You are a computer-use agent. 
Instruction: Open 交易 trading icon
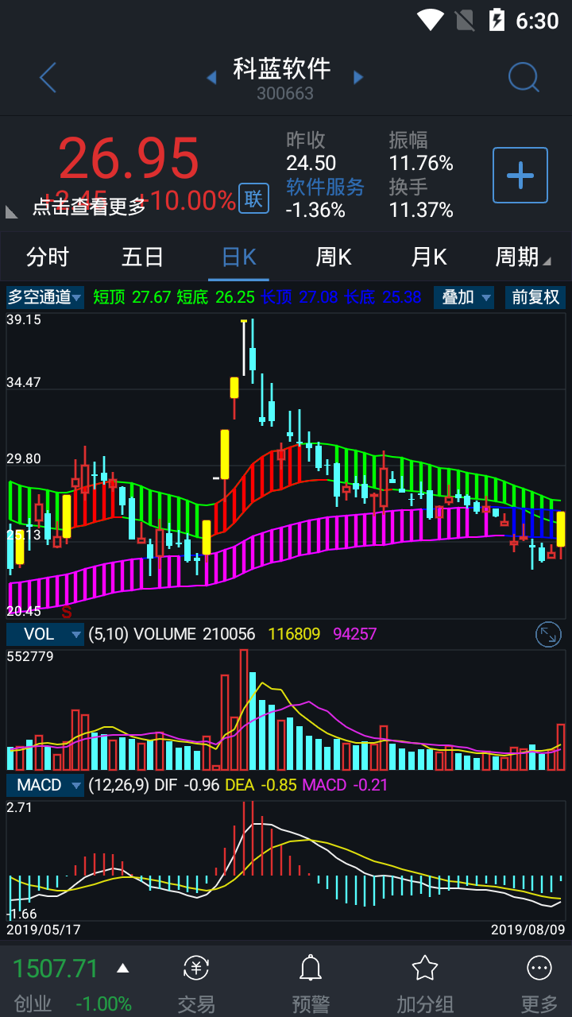point(196,968)
